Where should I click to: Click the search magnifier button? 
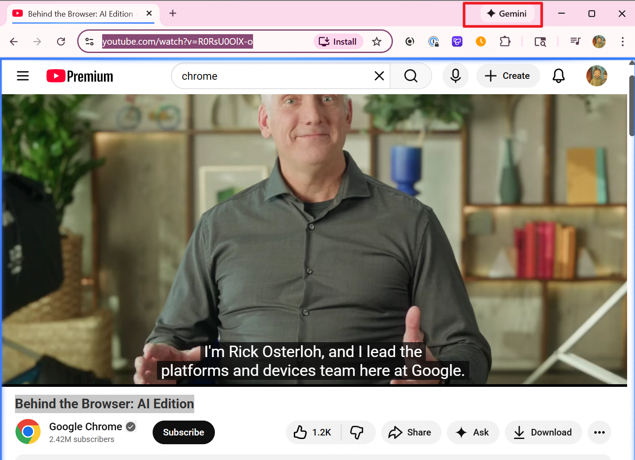(410, 76)
